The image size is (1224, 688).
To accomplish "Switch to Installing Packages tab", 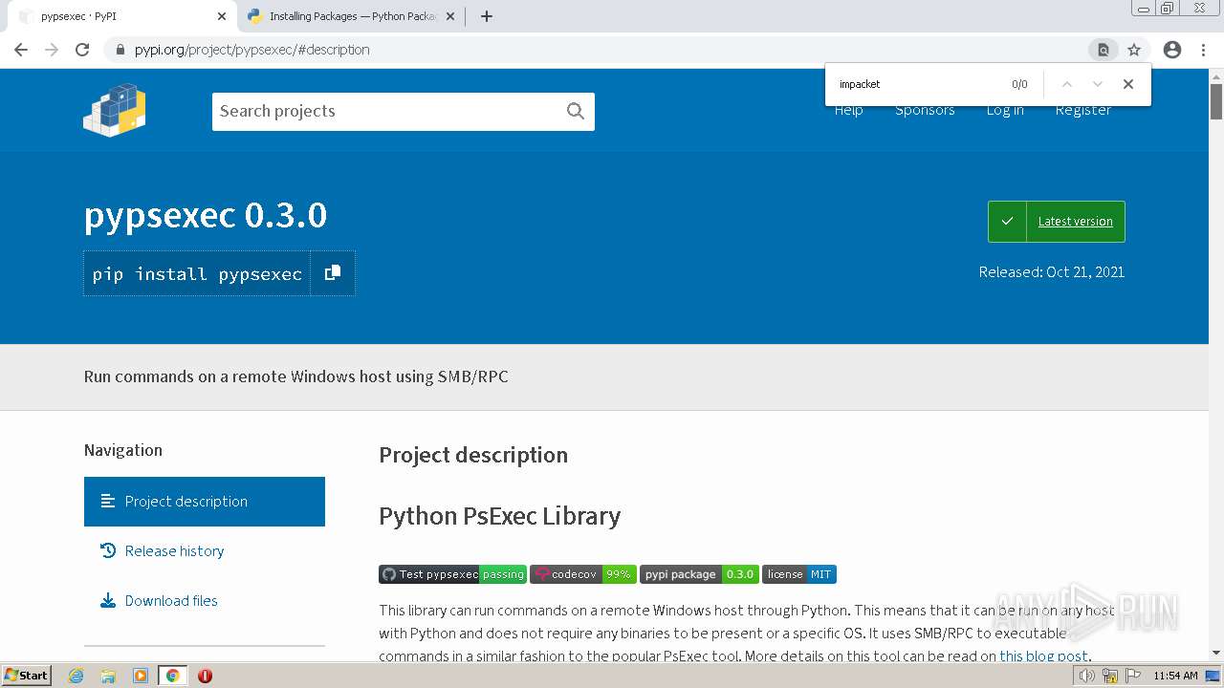I will (350, 16).
